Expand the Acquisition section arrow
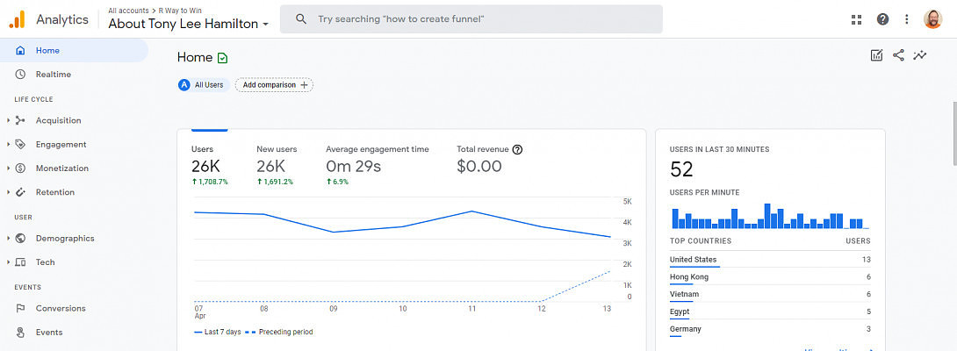The image size is (957, 351). click(9, 120)
